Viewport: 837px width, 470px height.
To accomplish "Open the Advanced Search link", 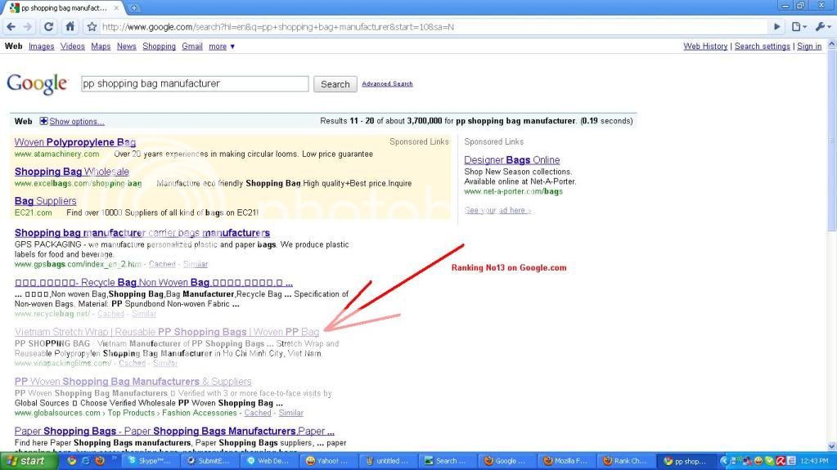I will pyautogui.click(x=387, y=83).
